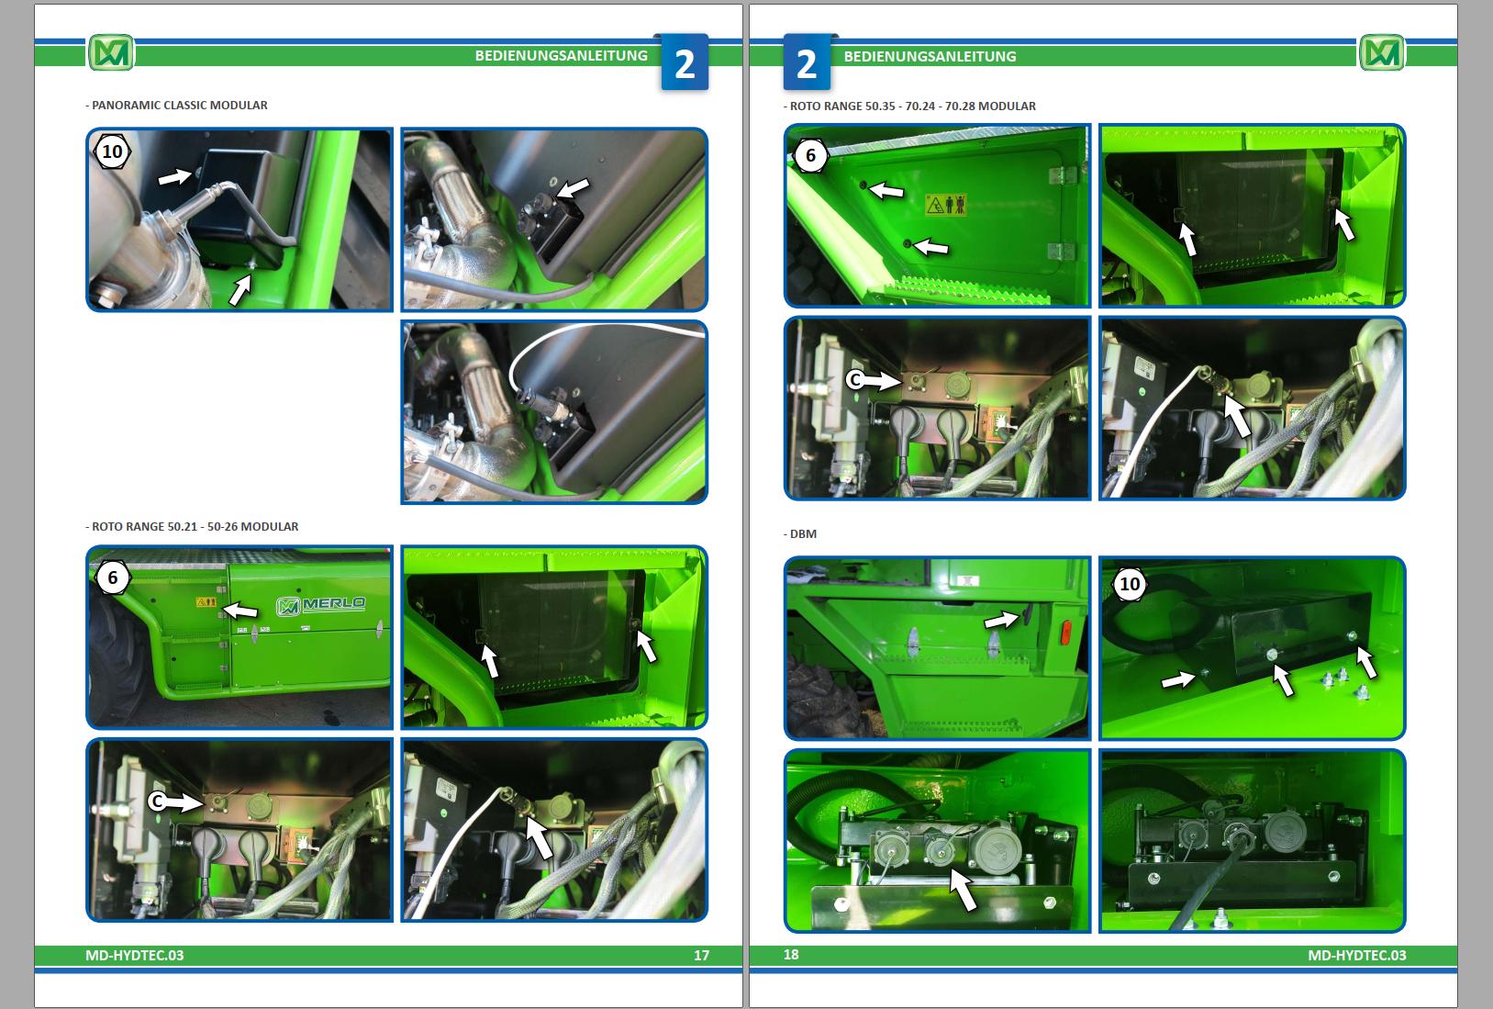1493x1009 pixels.
Task: Click the BEDIENUNGSANLEITUNG title on the left page
Action: (561, 56)
